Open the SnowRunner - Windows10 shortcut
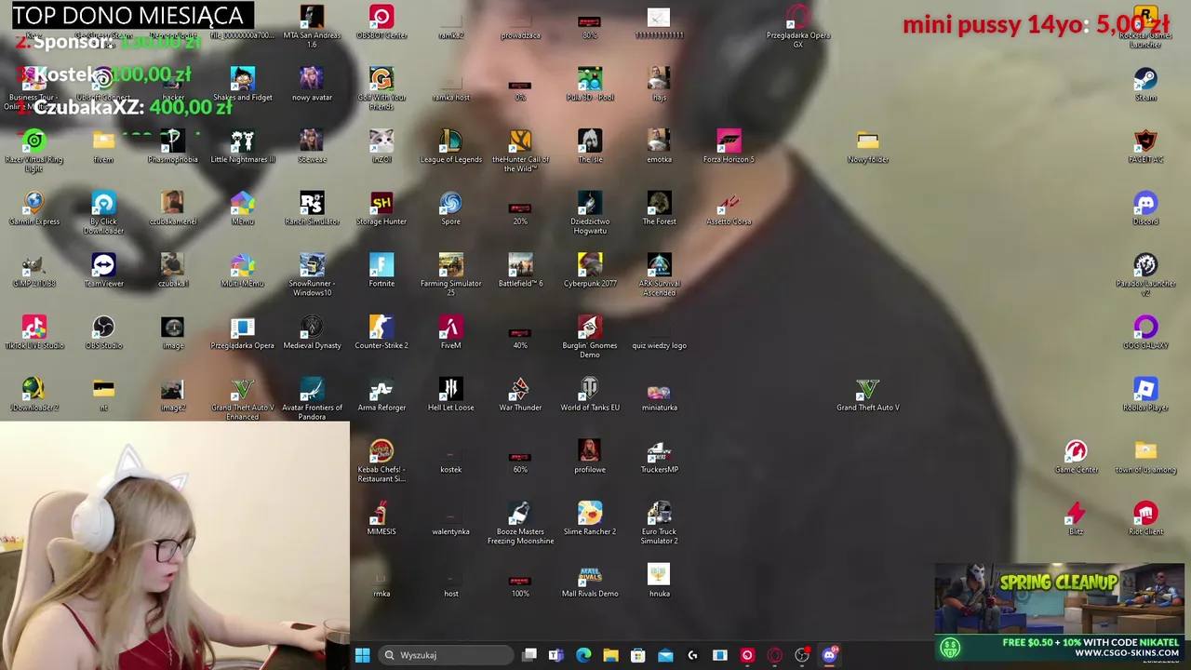1191x670 pixels. point(312,265)
